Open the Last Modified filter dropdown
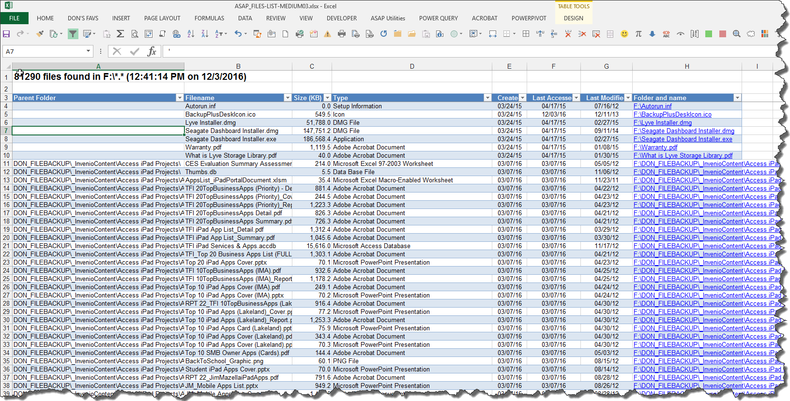The image size is (790, 401). click(x=628, y=98)
